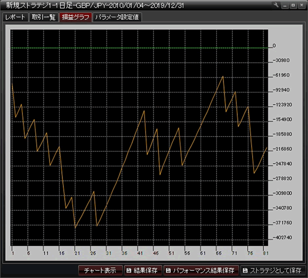Viewport: 308px width, 278px height.
Task: Click the y-axis label -309800
Action: tap(283, 193)
